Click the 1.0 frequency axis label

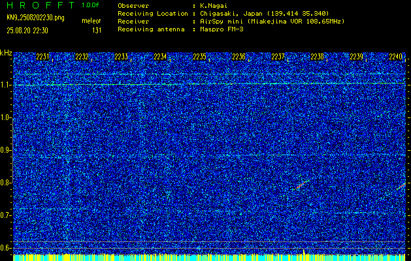(x=5, y=117)
